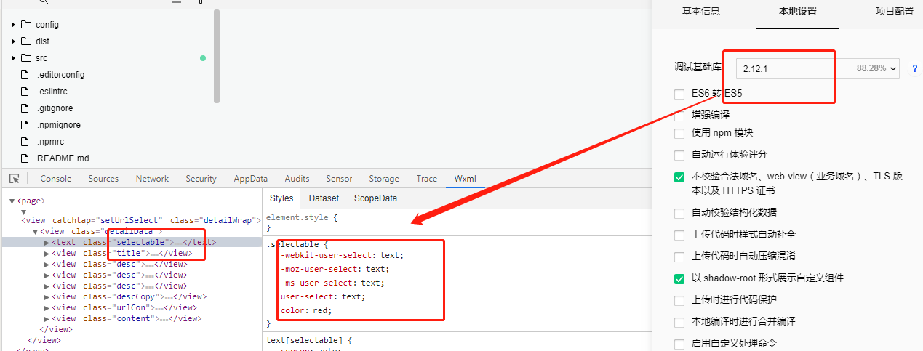
Task: Expand the view title node
Action: (x=47, y=254)
